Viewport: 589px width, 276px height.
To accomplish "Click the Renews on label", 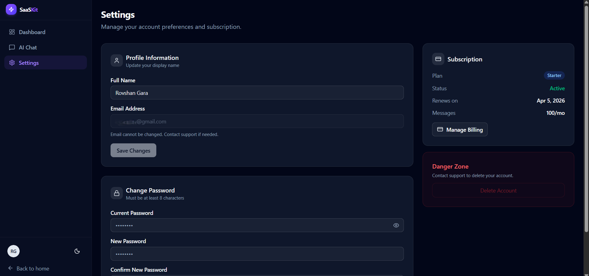I will click(445, 101).
